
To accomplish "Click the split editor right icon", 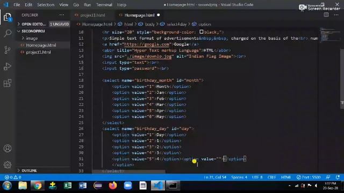I will 326,15.
